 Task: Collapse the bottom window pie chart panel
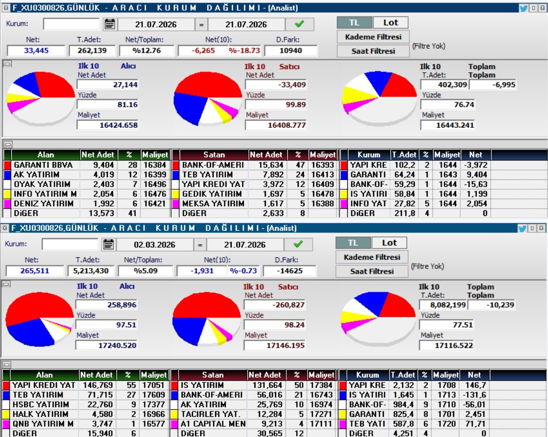click(6, 284)
